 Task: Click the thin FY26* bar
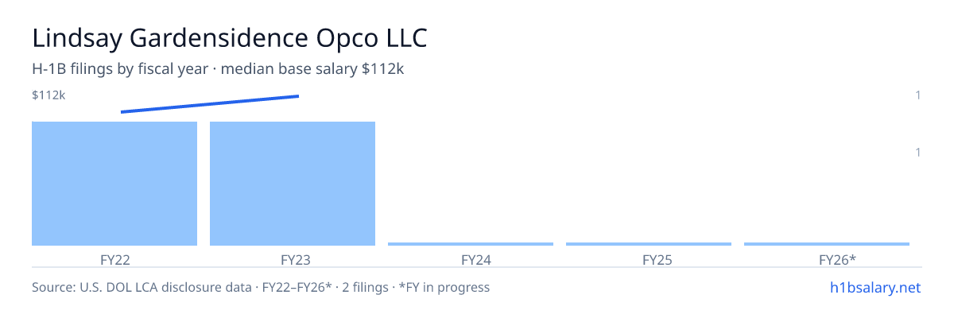click(827, 244)
